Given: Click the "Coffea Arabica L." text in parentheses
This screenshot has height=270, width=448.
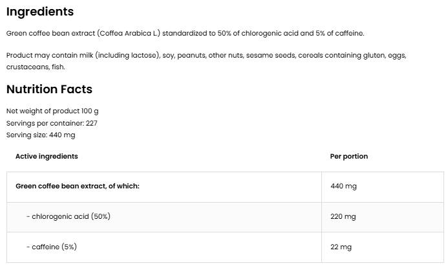Looking at the screenshot, I should click(127, 33).
